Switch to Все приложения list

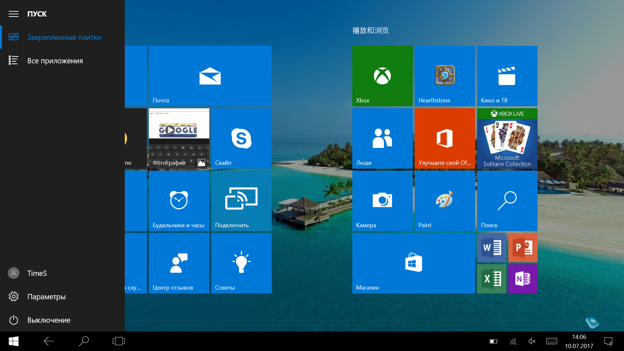[62, 61]
